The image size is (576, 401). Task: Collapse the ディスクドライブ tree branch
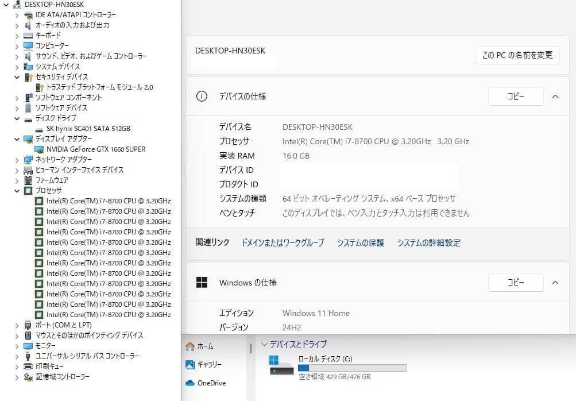tap(16, 118)
